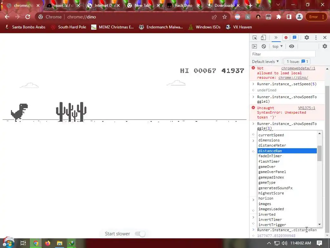Click the autocomplete list scrollbar thumb
This screenshot has height=248, width=330.
tap(319, 153)
